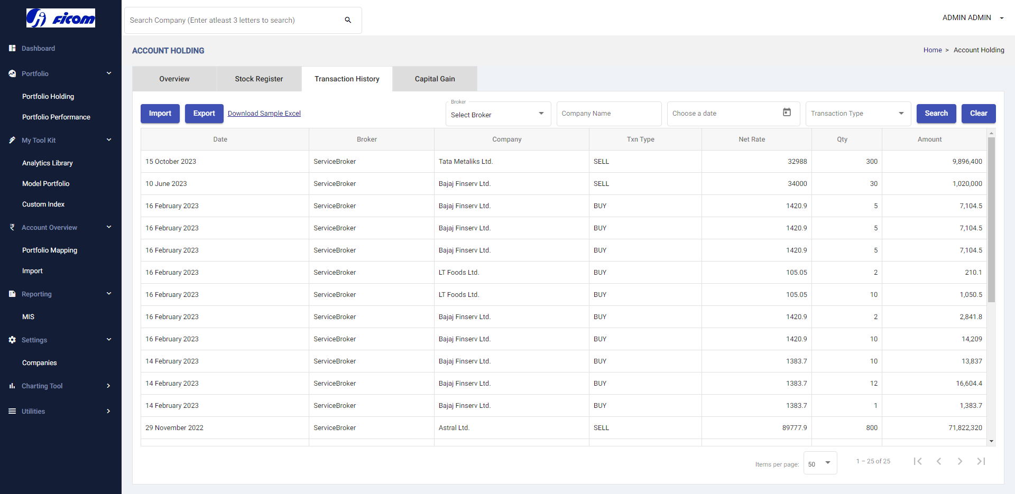Open Portfolio Mapping in sidebar
The height and width of the screenshot is (494, 1015).
point(50,250)
